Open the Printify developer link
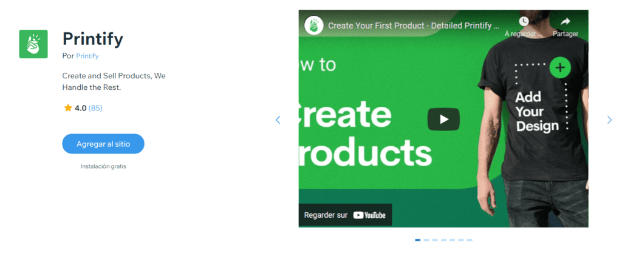This screenshot has height=256, width=622. click(87, 56)
